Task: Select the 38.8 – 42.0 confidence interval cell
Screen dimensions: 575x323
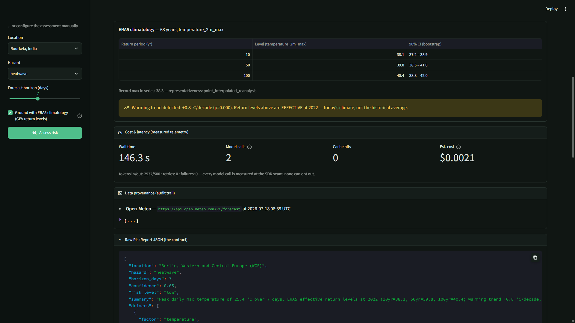Action: 474,76
